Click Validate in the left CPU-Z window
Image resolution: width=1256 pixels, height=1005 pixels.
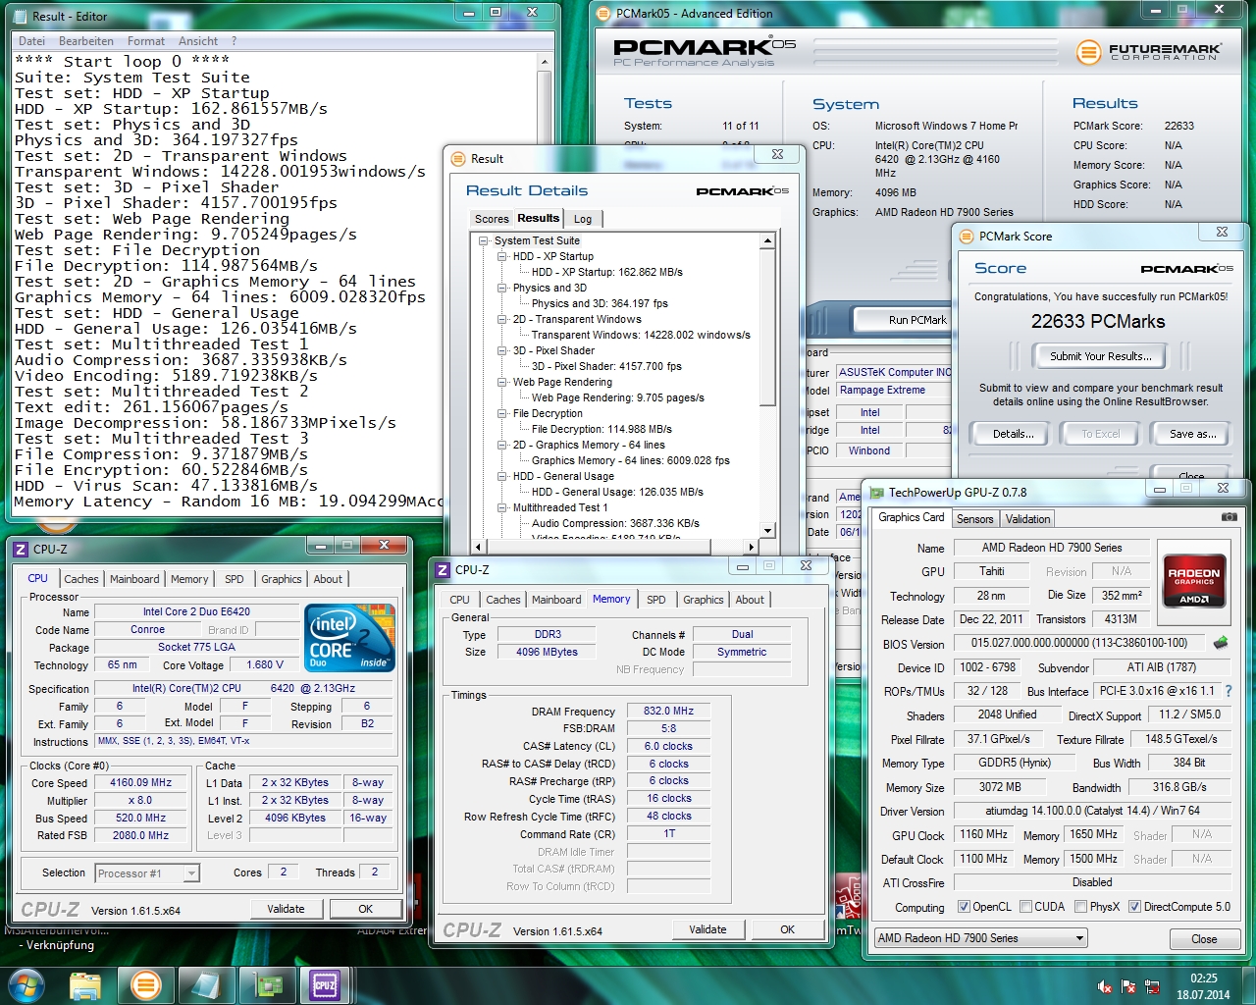click(x=286, y=909)
